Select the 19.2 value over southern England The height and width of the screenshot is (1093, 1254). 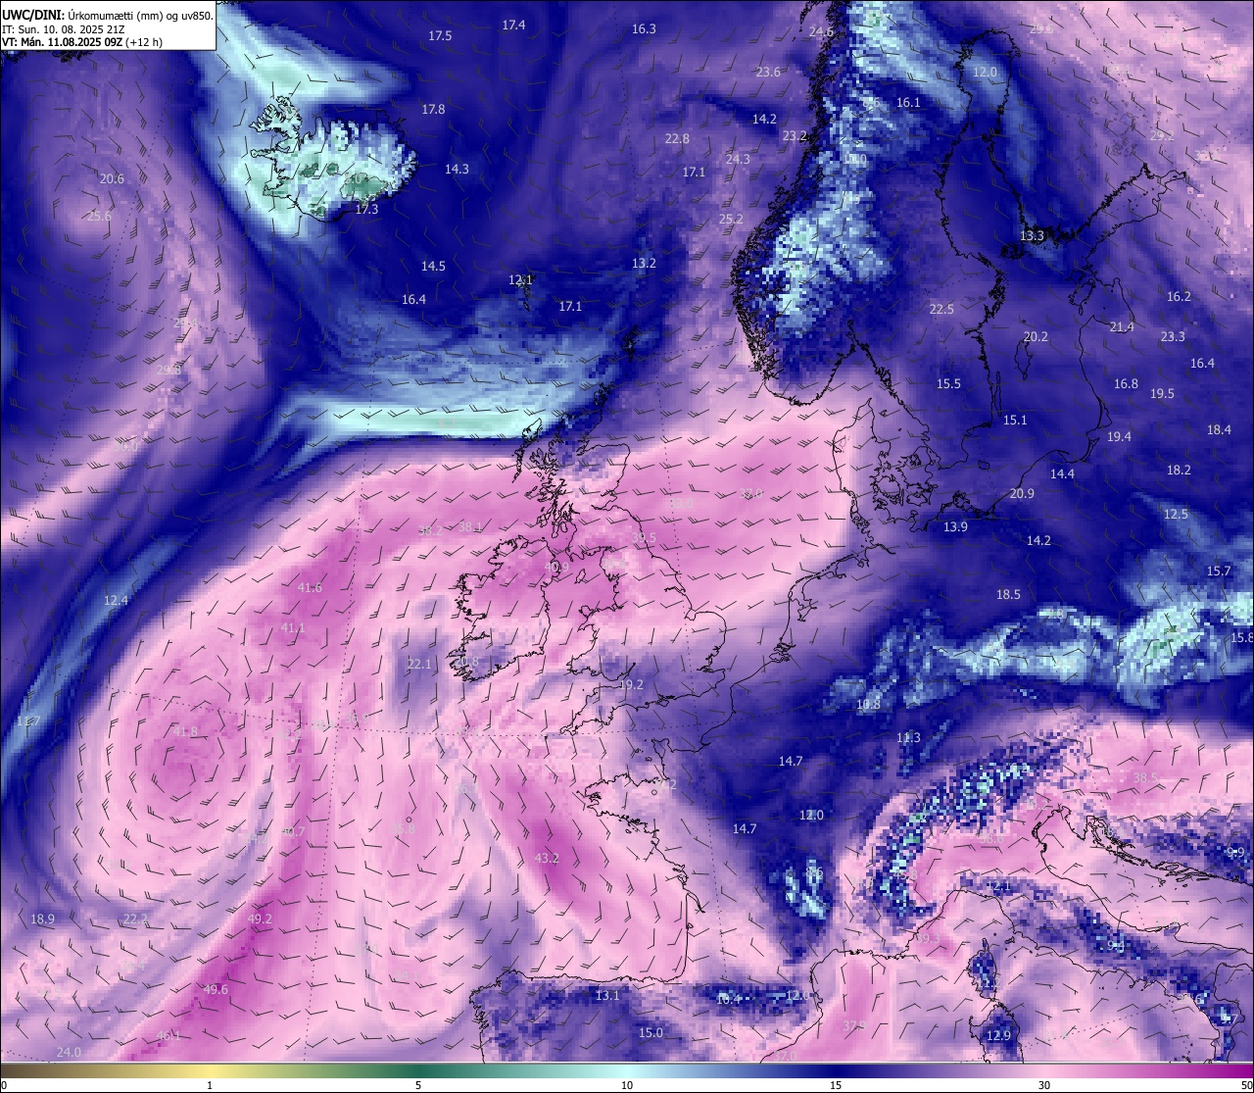pos(631,685)
